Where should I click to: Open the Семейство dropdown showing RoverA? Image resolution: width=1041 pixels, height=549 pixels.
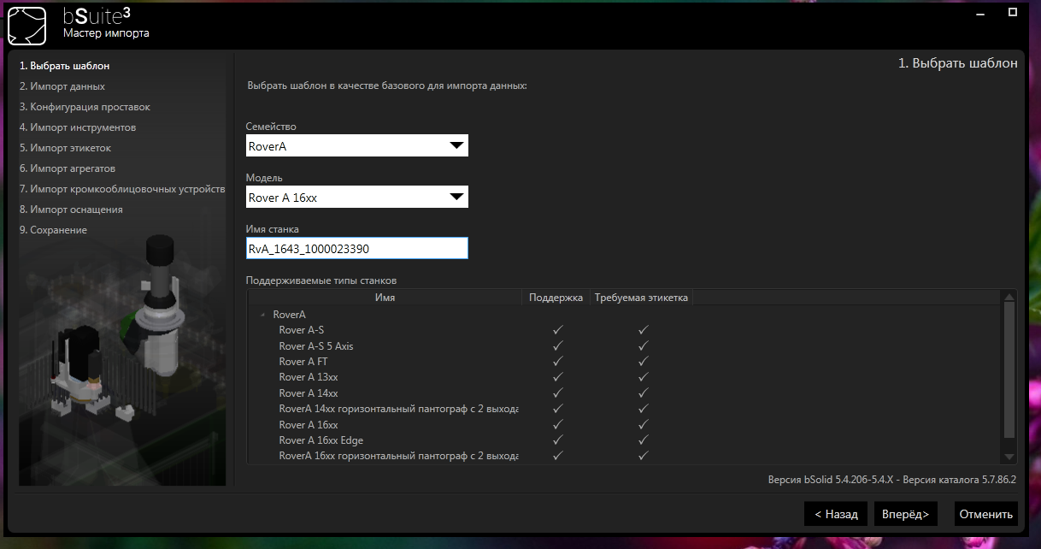(357, 145)
